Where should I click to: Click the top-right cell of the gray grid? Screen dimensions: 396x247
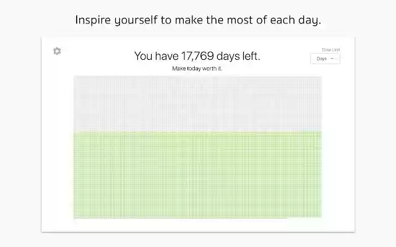tap(321, 77)
